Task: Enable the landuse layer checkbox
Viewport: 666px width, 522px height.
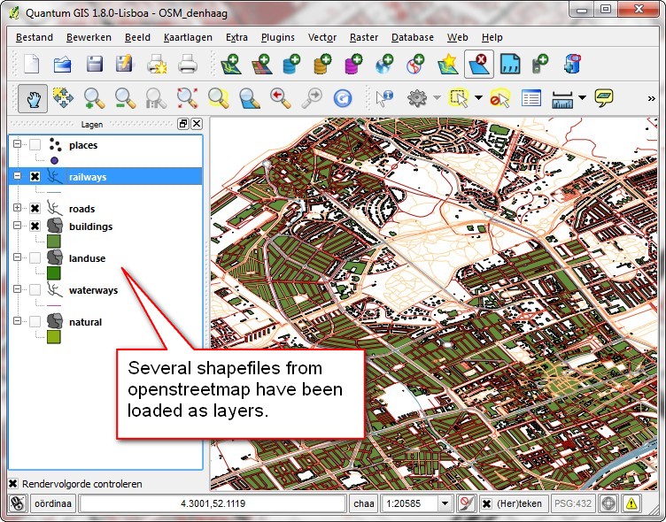Action: (35, 258)
